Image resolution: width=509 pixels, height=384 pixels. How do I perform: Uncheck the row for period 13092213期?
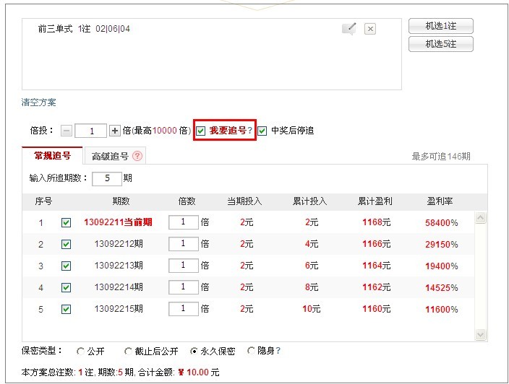pos(66,266)
